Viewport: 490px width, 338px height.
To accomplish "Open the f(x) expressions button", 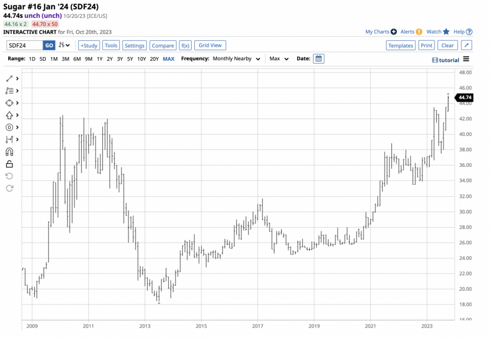I will pos(185,45).
